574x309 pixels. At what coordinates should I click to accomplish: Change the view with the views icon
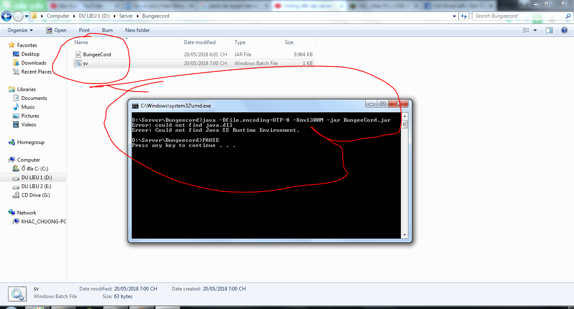tap(526, 30)
